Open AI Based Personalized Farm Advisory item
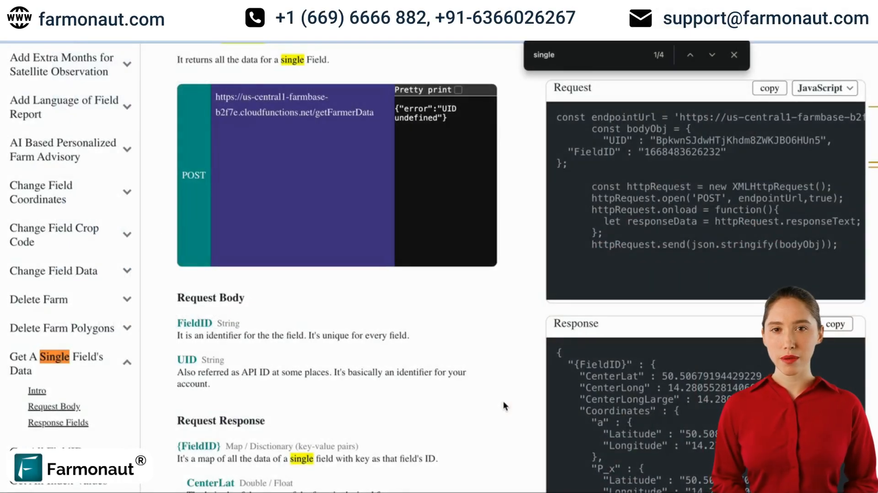The width and height of the screenshot is (878, 493). [x=63, y=149]
